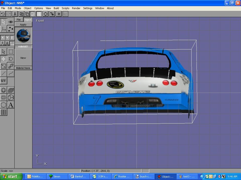The height and width of the screenshot is (180, 241).
Task: Open the Options menu
Action: (x=38, y=8)
